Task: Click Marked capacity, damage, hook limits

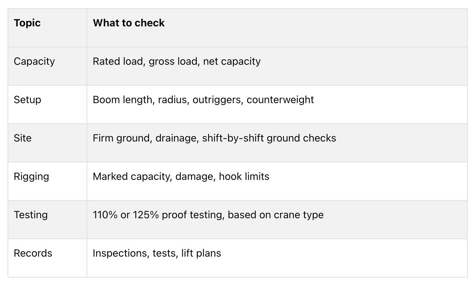Action: point(181,176)
